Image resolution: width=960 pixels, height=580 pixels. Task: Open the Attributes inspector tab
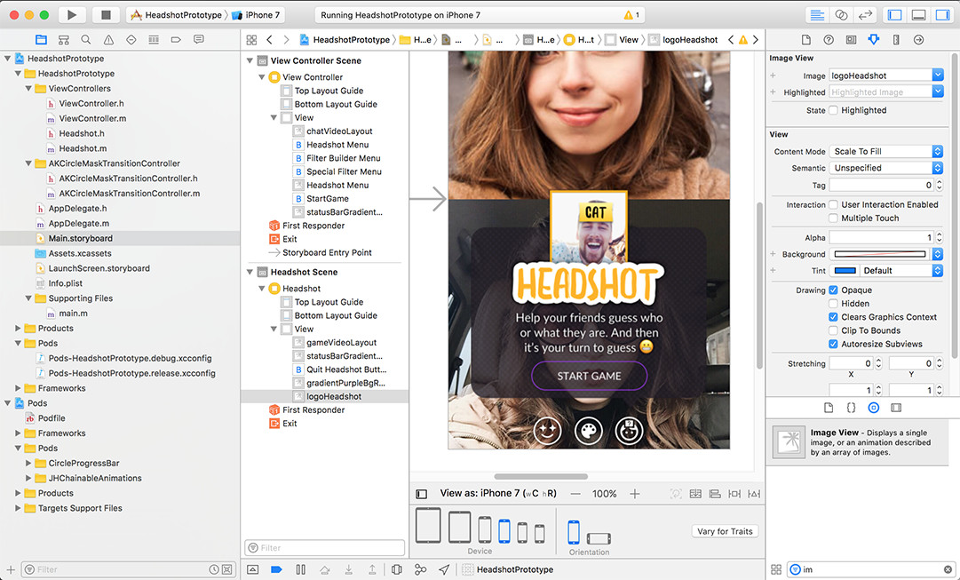click(x=873, y=40)
